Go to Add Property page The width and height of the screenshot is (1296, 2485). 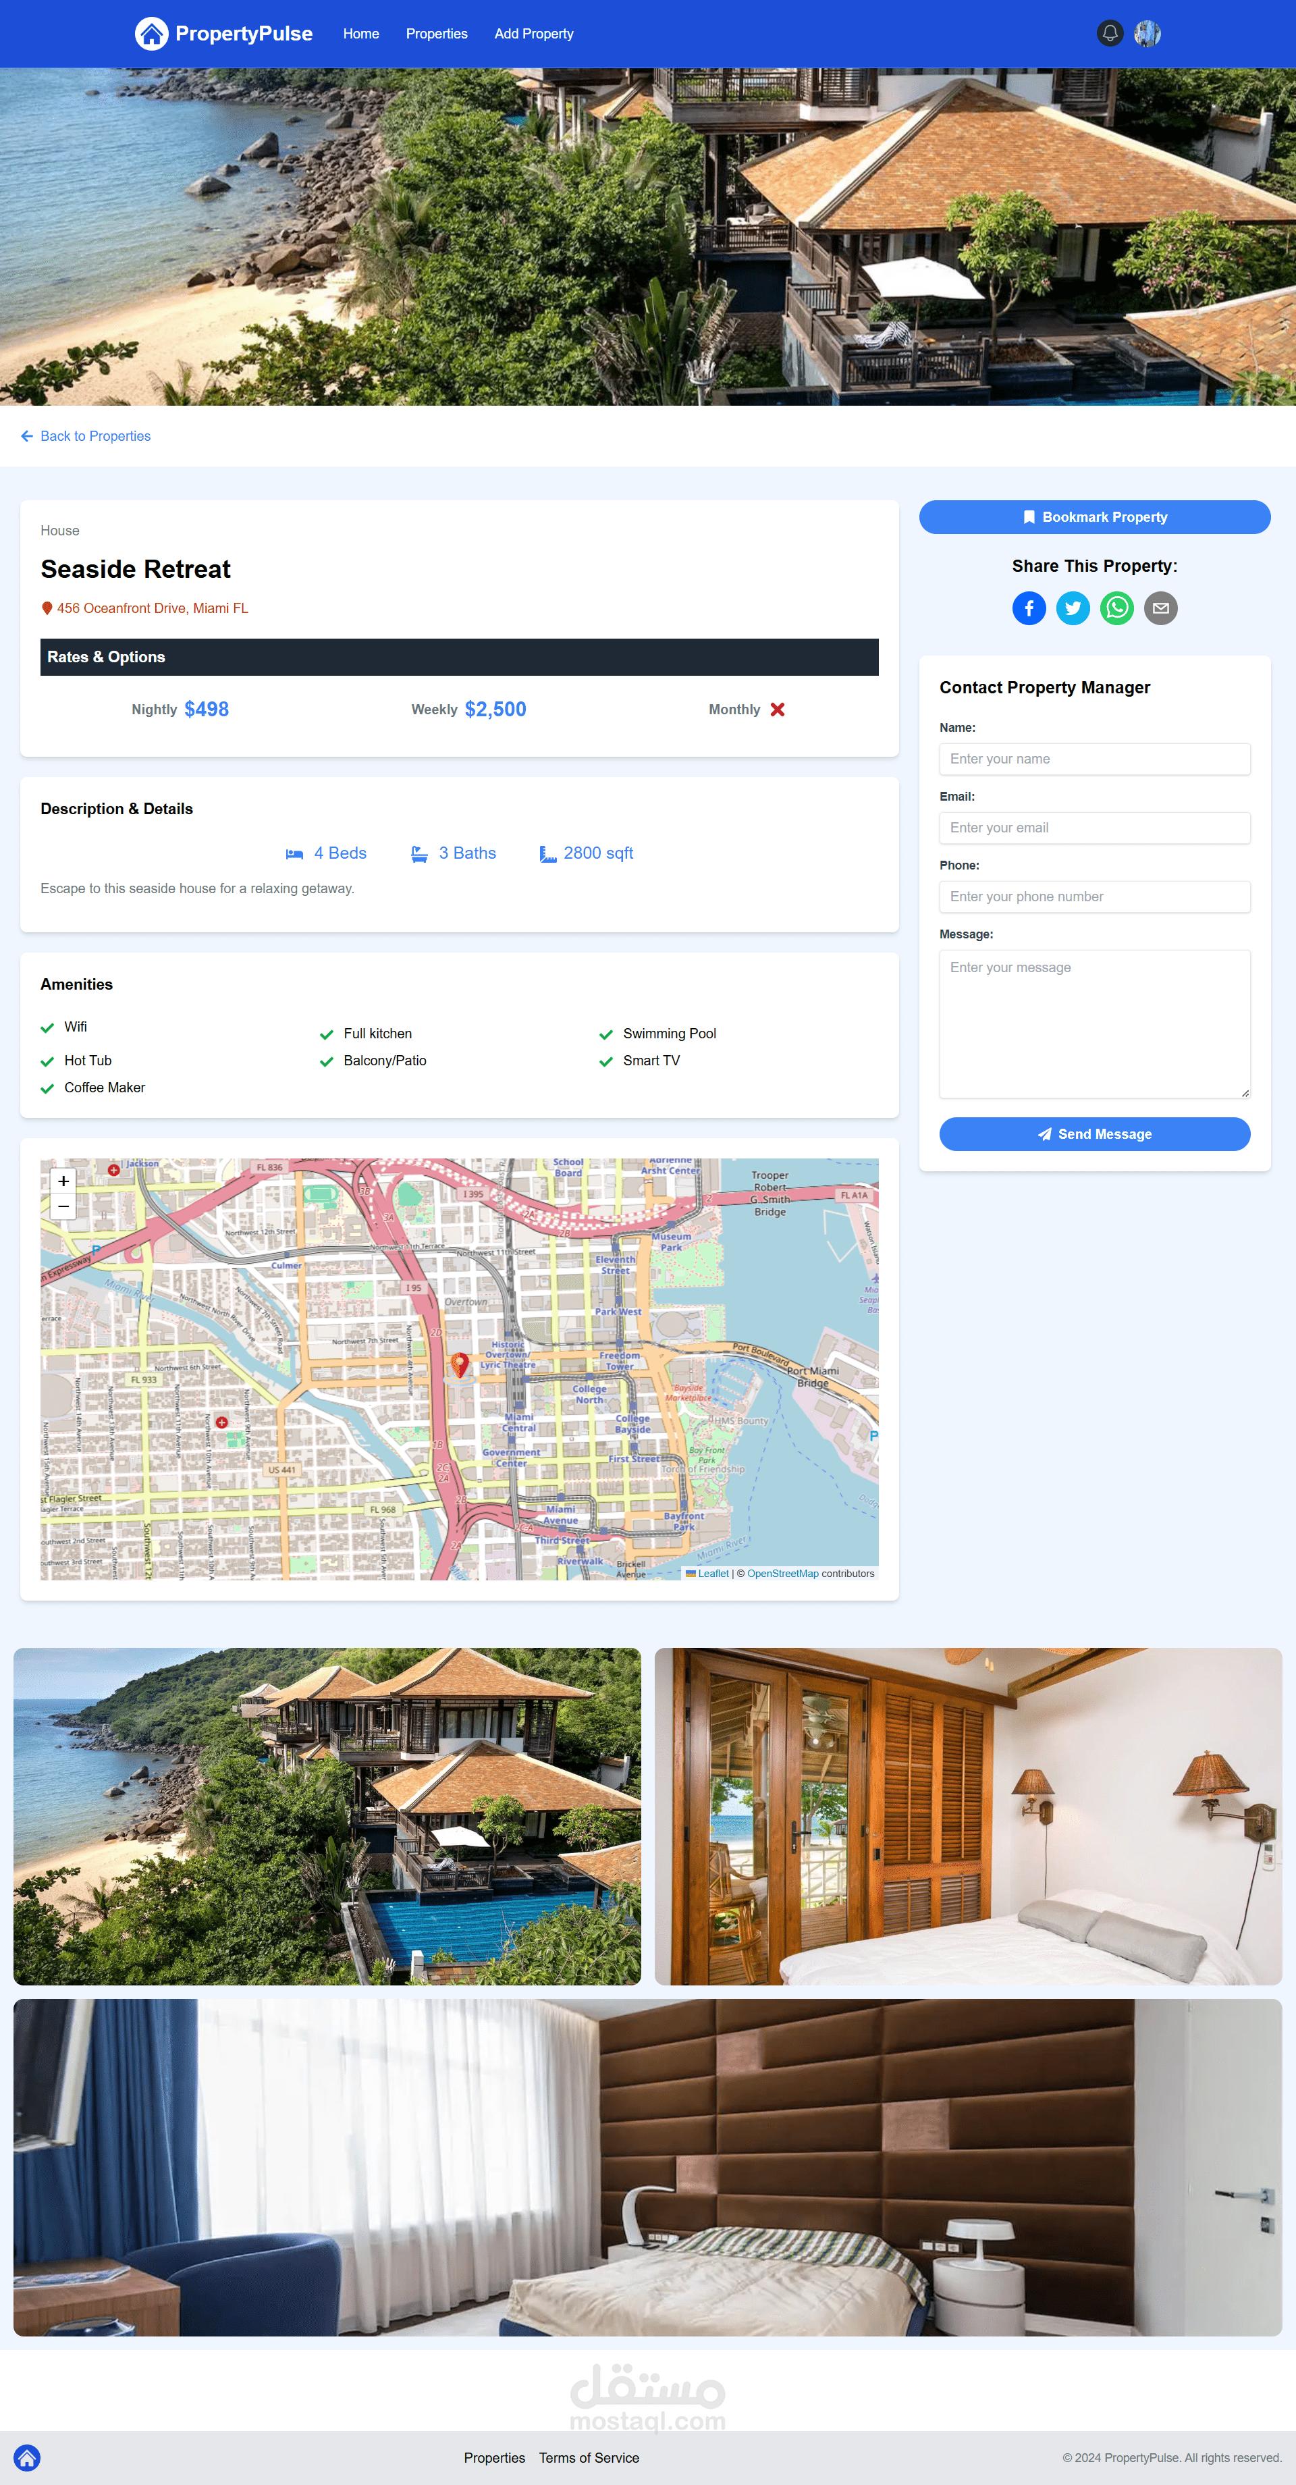click(533, 34)
